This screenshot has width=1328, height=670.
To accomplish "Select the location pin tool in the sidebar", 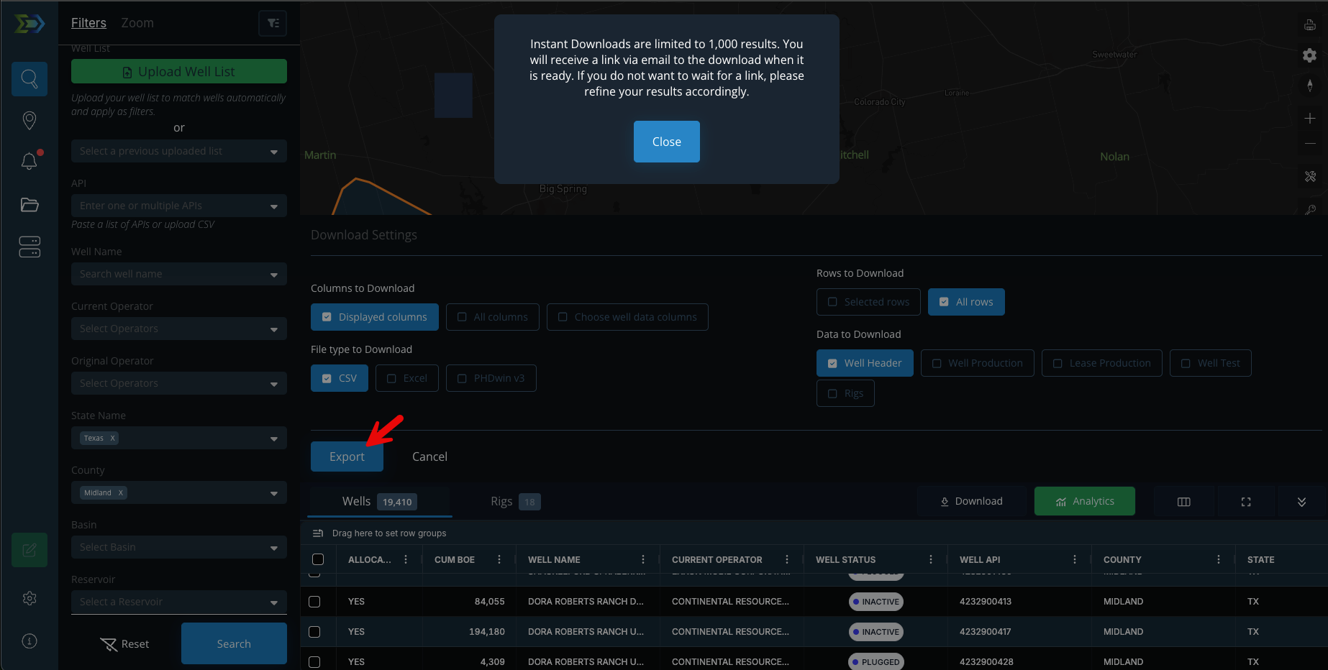I will pyautogui.click(x=29, y=120).
